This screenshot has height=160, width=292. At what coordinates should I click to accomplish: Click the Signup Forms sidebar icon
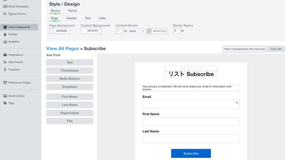(x=5, y=14)
